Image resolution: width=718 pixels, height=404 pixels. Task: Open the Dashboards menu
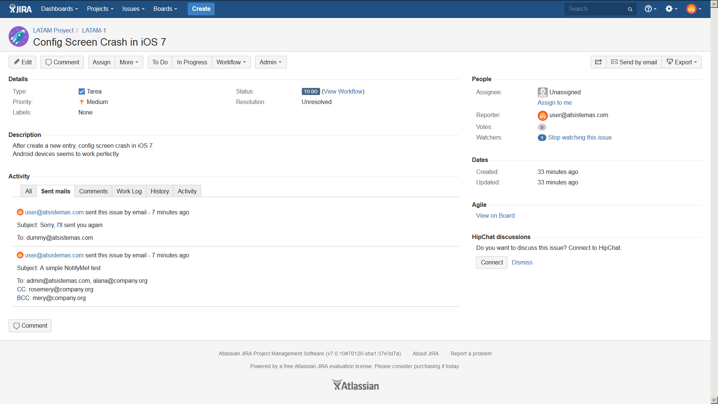pyautogui.click(x=59, y=9)
